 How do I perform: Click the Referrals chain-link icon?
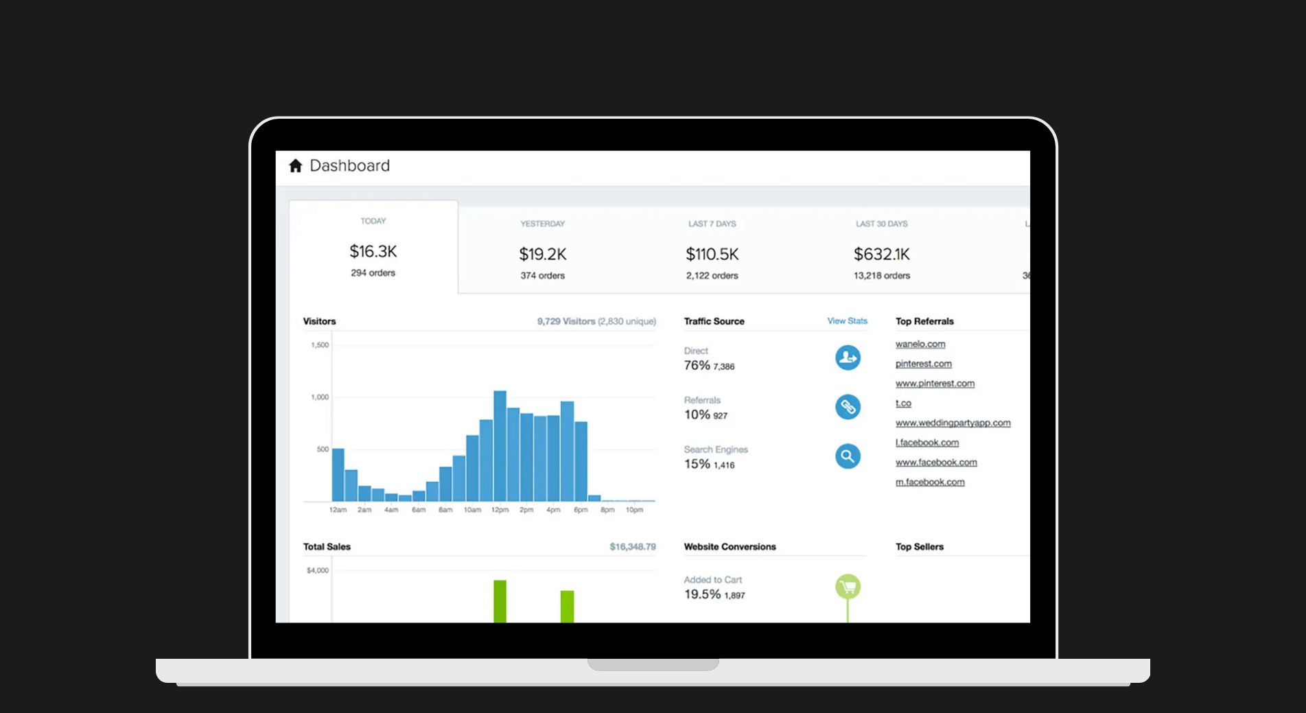pyautogui.click(x=848, y=407)
